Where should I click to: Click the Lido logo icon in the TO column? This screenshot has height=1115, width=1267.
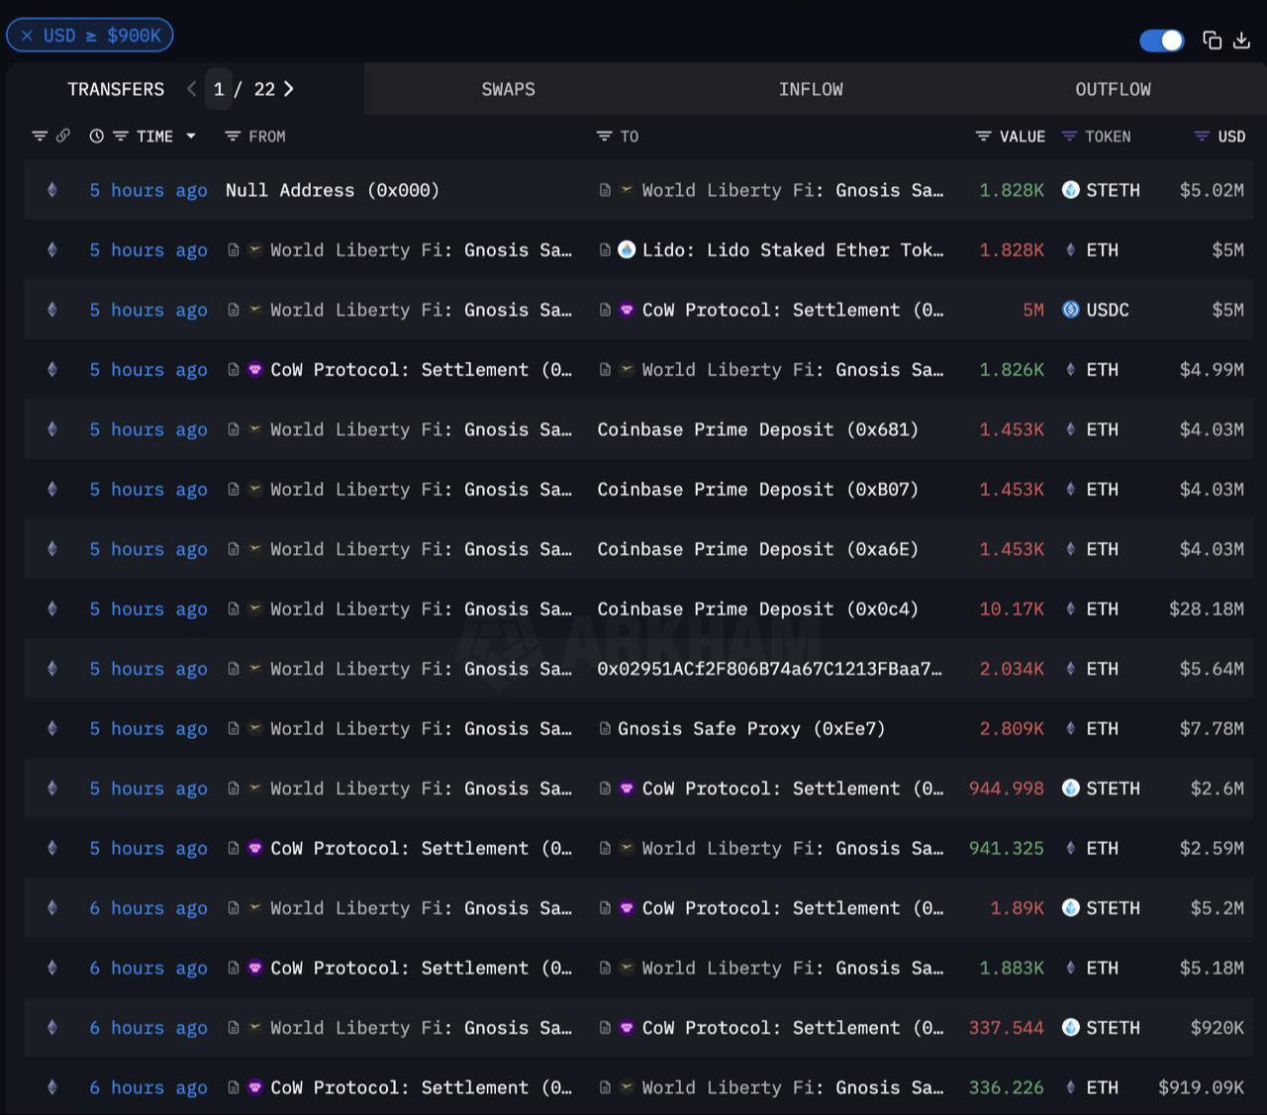(x=627, y=249)
